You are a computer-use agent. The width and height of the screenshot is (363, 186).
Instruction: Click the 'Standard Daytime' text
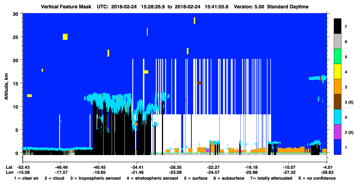click(x=288, y=7)
